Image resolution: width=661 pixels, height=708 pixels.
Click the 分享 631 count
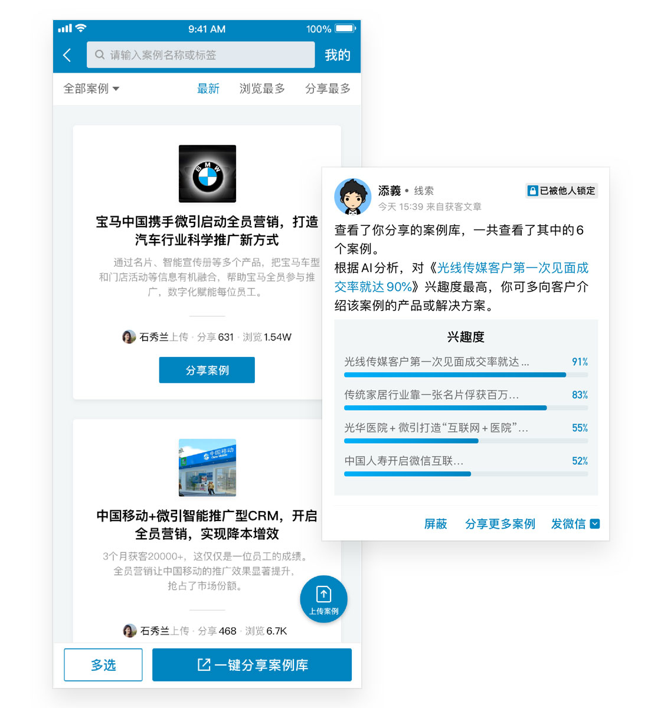(215, 337)
